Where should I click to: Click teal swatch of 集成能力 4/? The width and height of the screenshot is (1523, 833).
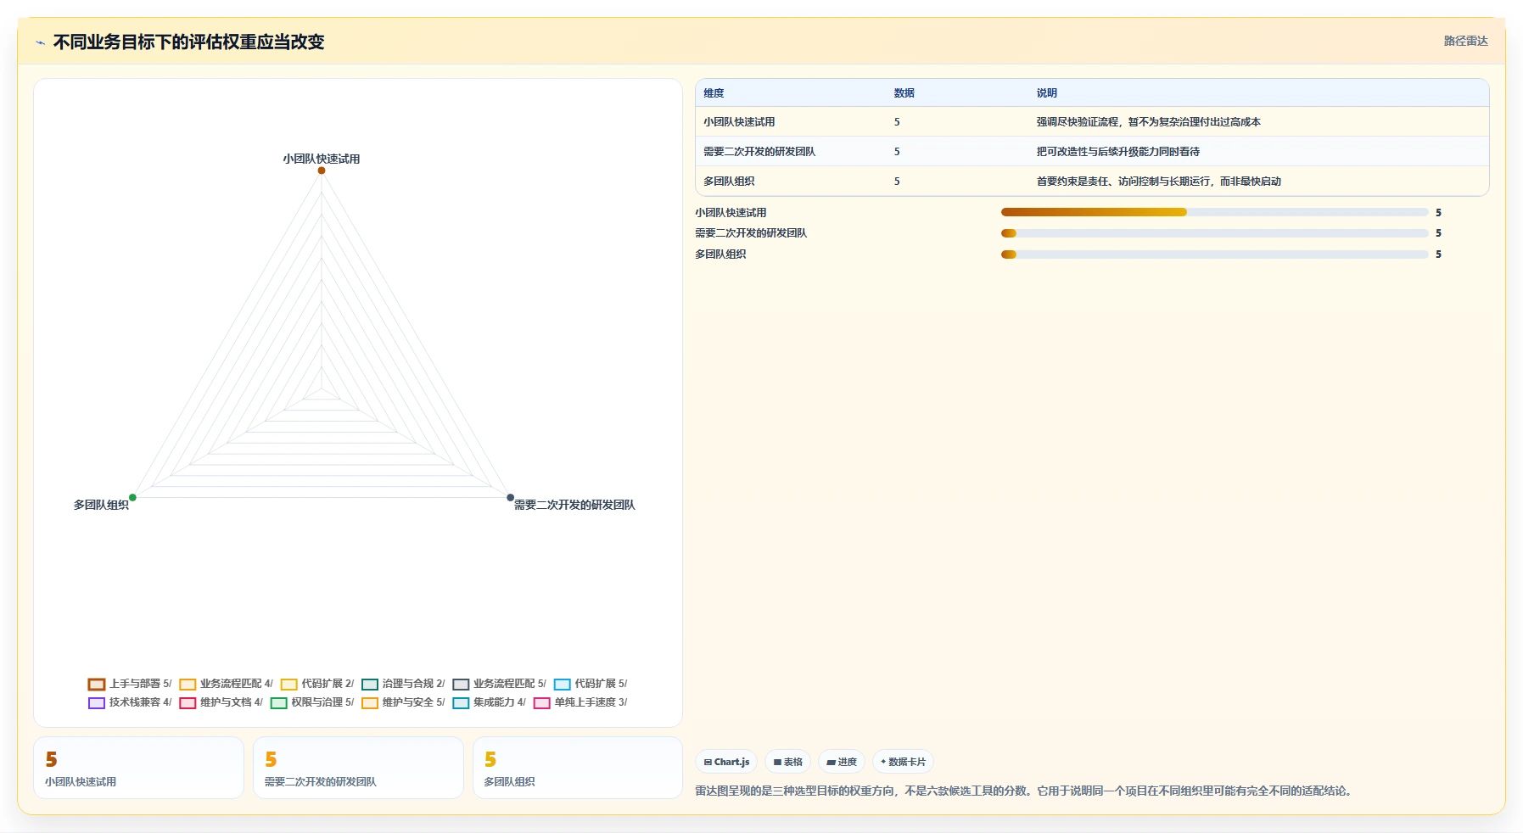pyautogui.click(x=461, y=703)
